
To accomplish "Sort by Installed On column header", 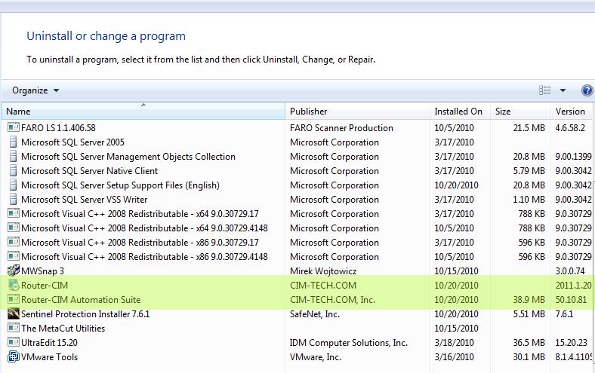I will pos(460,111).
